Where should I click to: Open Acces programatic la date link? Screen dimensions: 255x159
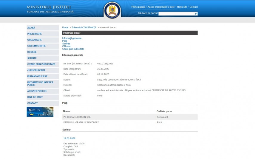coord(161,7)
